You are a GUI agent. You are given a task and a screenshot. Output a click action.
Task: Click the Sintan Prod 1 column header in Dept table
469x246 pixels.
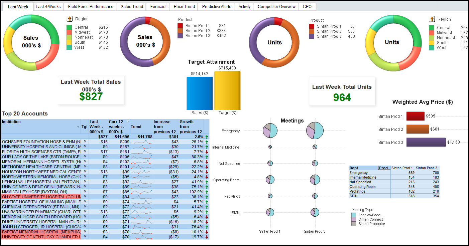402,168
